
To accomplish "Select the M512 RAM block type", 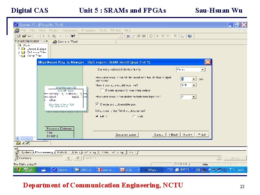I will pyautogui.click(x=97, y=116).
